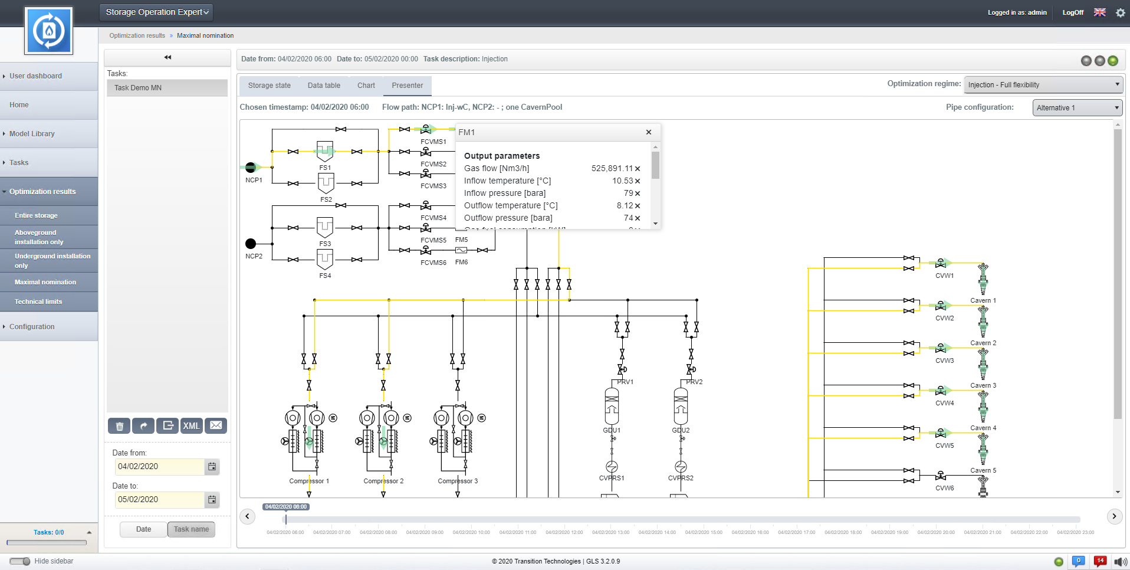
Task: Switch to the Chart tab
Action: tap(366, 86)
